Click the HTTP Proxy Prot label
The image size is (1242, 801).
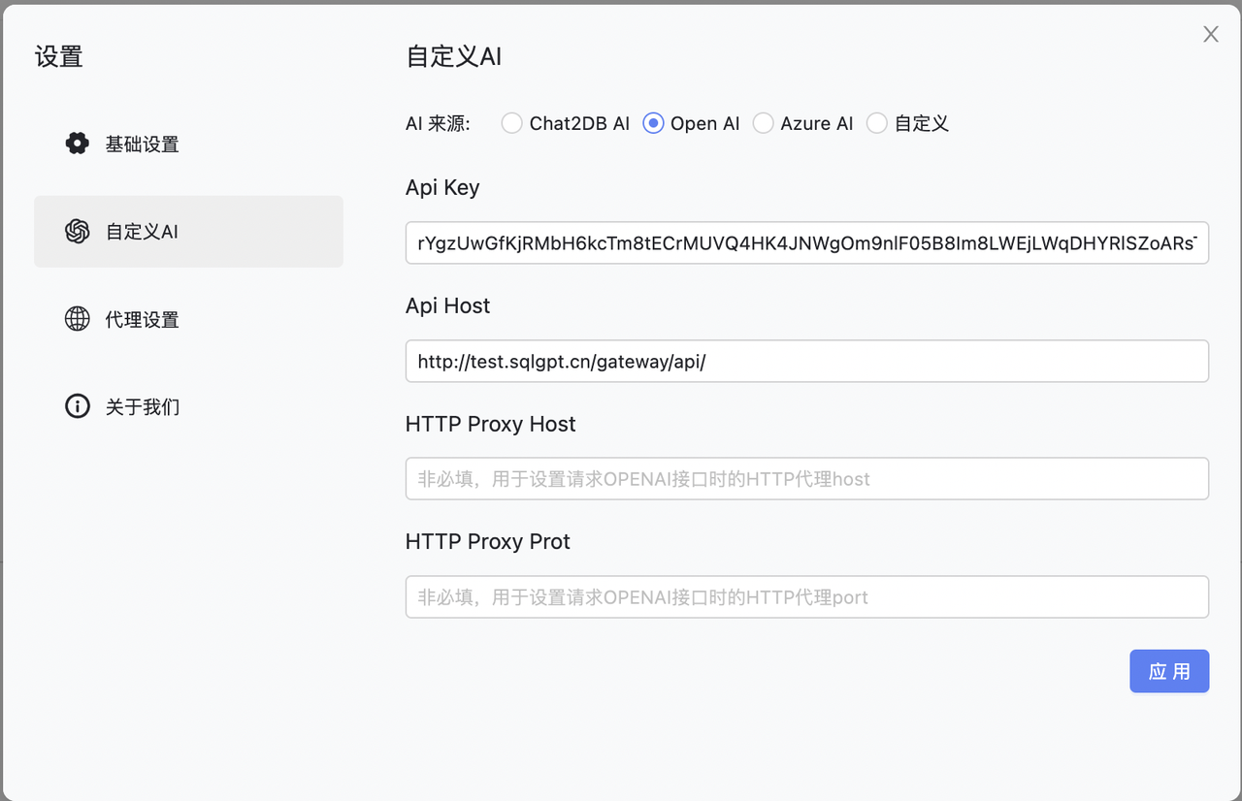tap(488, 541)
